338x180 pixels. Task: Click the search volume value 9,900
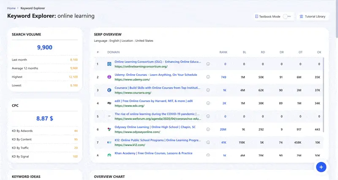click(x=45, y=47)
